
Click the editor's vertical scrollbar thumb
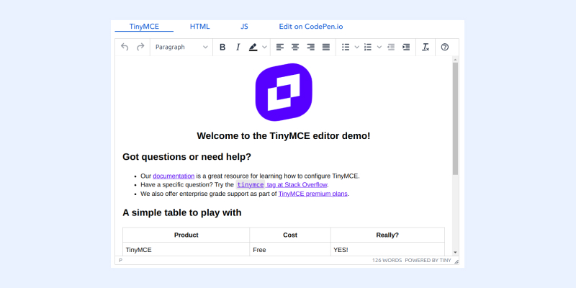455,119
